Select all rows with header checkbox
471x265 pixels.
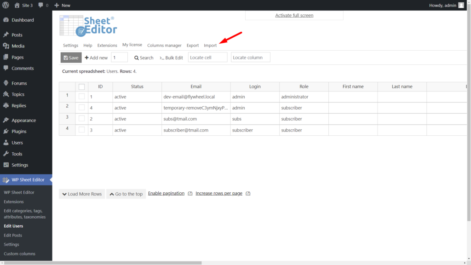click(x=81, y=87)
